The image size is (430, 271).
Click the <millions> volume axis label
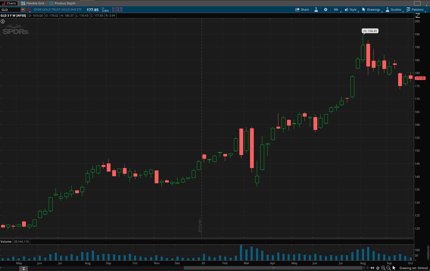point(428,252)
